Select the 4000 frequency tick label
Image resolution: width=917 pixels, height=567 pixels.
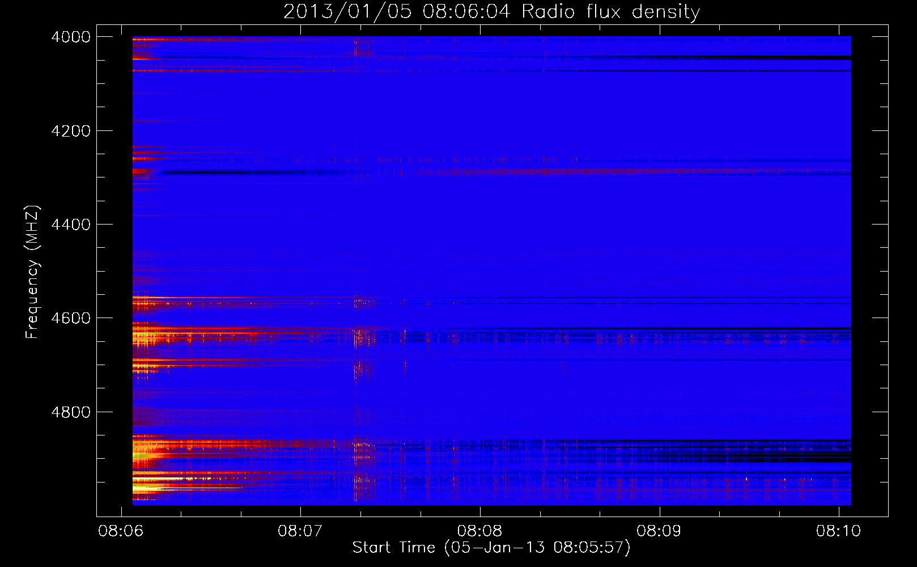[71, 37]
